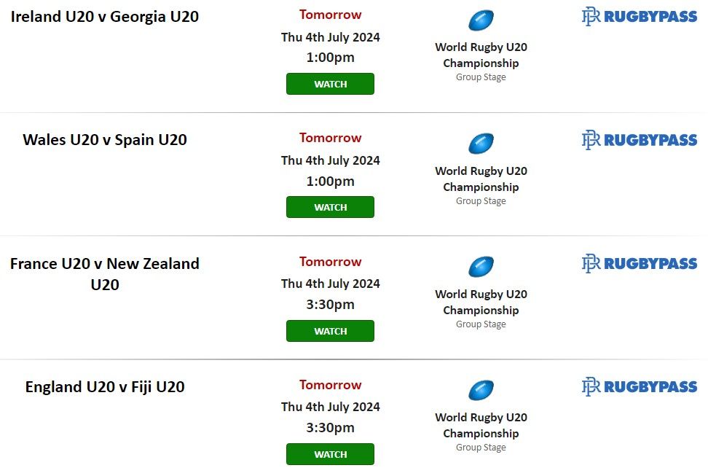This screenshot has width=708, height=476.
Task: Watch the England U20 v Fiji U20 match
Action: (x=330, y=454)
